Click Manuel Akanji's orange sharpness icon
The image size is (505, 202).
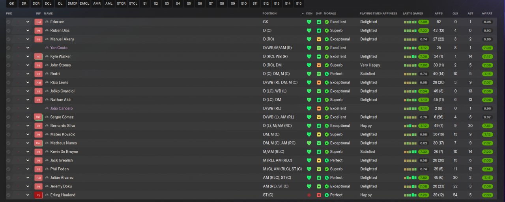coord(319,39)
